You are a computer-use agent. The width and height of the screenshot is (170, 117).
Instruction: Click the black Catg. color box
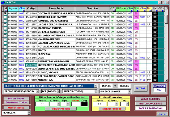(84, 104)
